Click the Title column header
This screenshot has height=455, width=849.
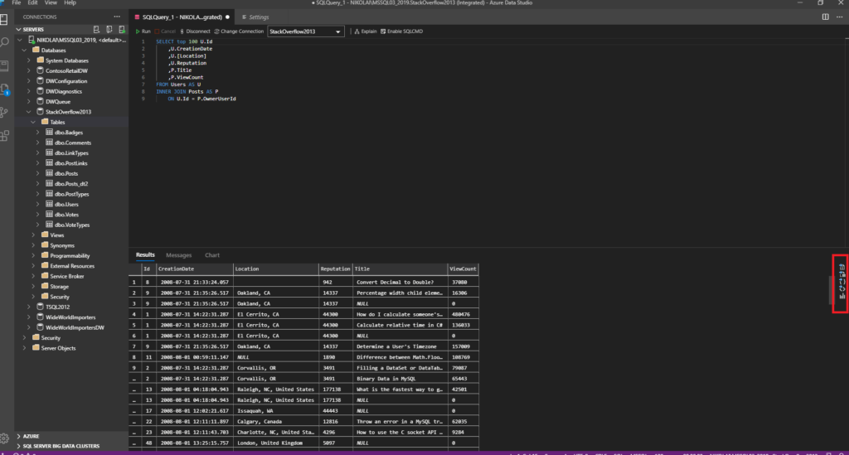tap(400, 269)
